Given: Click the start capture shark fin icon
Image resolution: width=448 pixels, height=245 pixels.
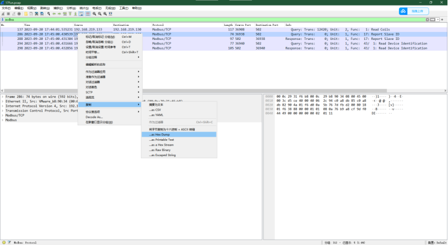Looking at the screenshot, I should coord(3,13).
